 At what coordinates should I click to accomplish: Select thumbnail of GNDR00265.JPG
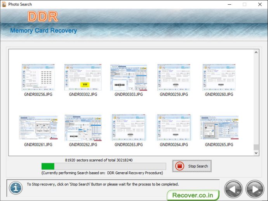[x=219, y=127]
